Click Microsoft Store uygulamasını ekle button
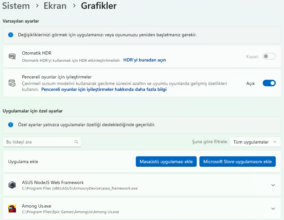 click(237, 161)
